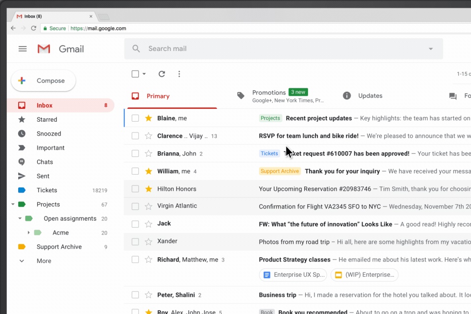Click the Forums chat icon
Screen dimensions: 471x314
[x=453, y=96]
